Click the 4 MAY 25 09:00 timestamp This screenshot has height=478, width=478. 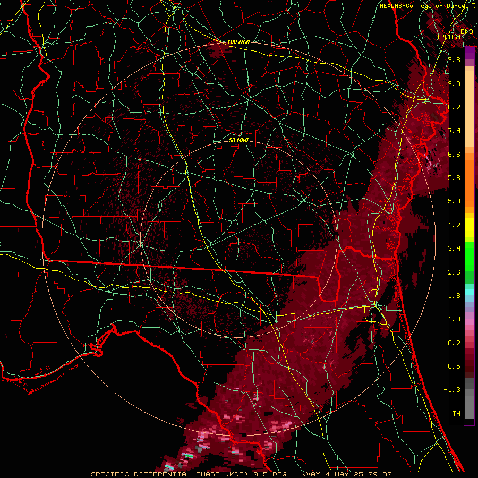tap(358, 474)
